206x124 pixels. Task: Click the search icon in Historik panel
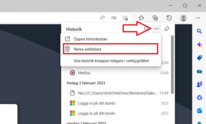pyautogui.click(x=146, y=29)
